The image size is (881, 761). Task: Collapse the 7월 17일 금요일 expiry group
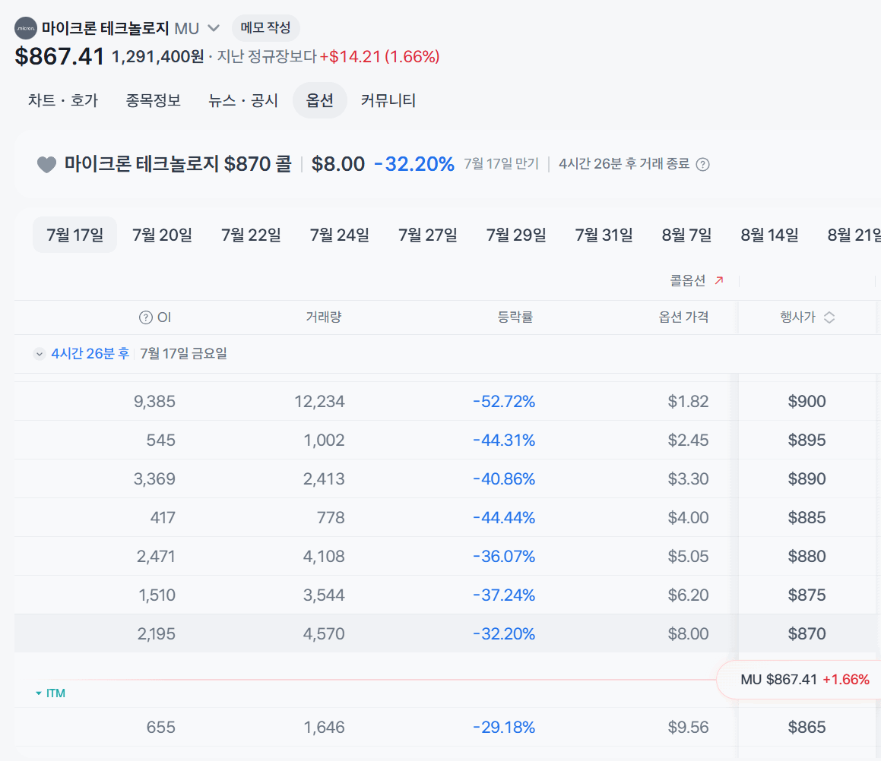[x=40, y=354]
